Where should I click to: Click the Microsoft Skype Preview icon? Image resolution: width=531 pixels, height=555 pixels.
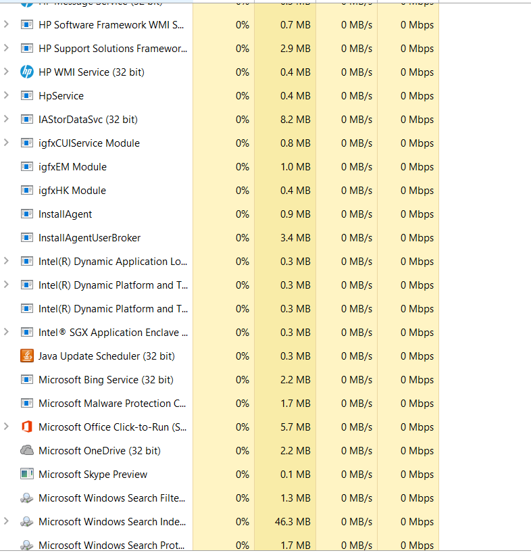pyautogui.click(x=27, y=475)
